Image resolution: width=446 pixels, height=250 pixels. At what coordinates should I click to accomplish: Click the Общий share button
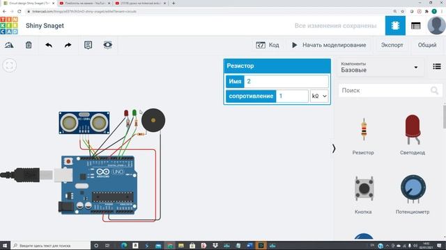[427, 45]
